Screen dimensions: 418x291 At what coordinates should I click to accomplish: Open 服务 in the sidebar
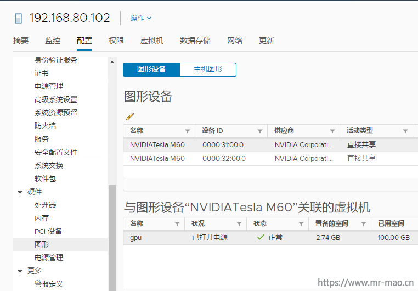click(x=42, y=139)
